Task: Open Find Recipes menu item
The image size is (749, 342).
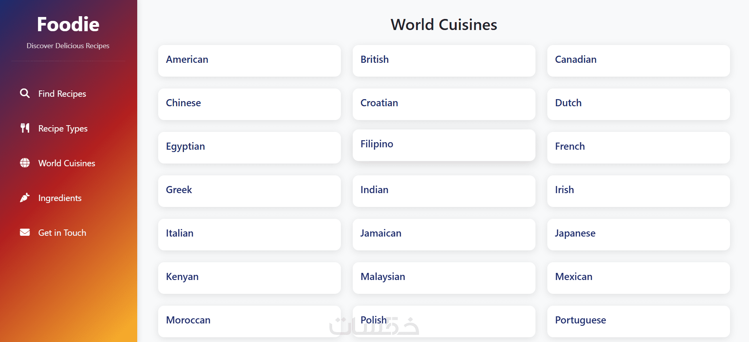Action: pos(62,94)
